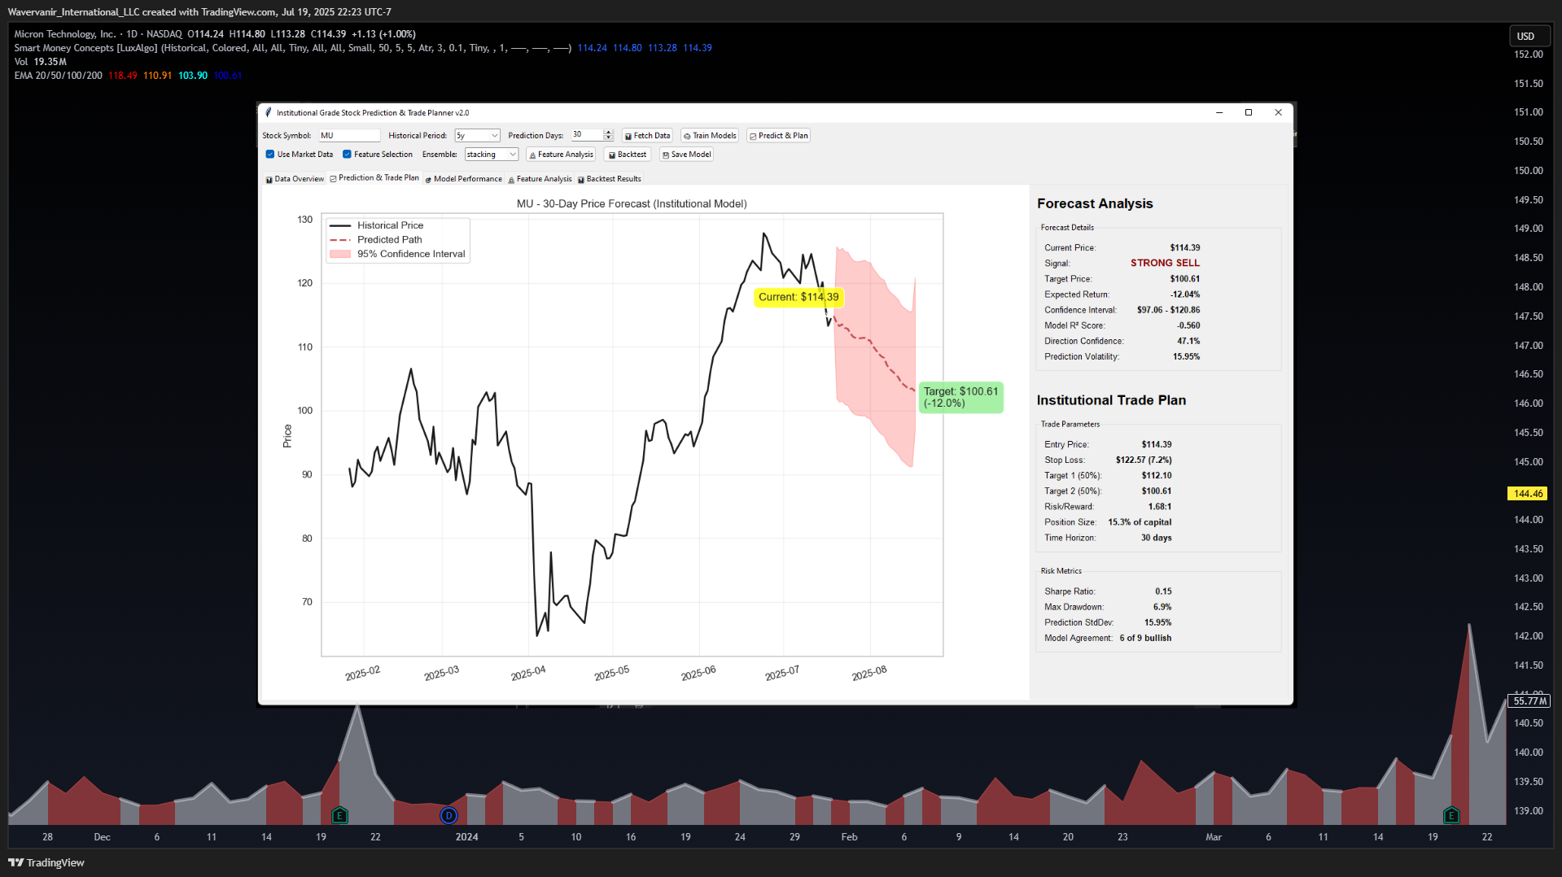The width and height of the screenshot is (1562, 877).
Task: Click the Micron Technology symbol title
Action: (x=65, y=34)
